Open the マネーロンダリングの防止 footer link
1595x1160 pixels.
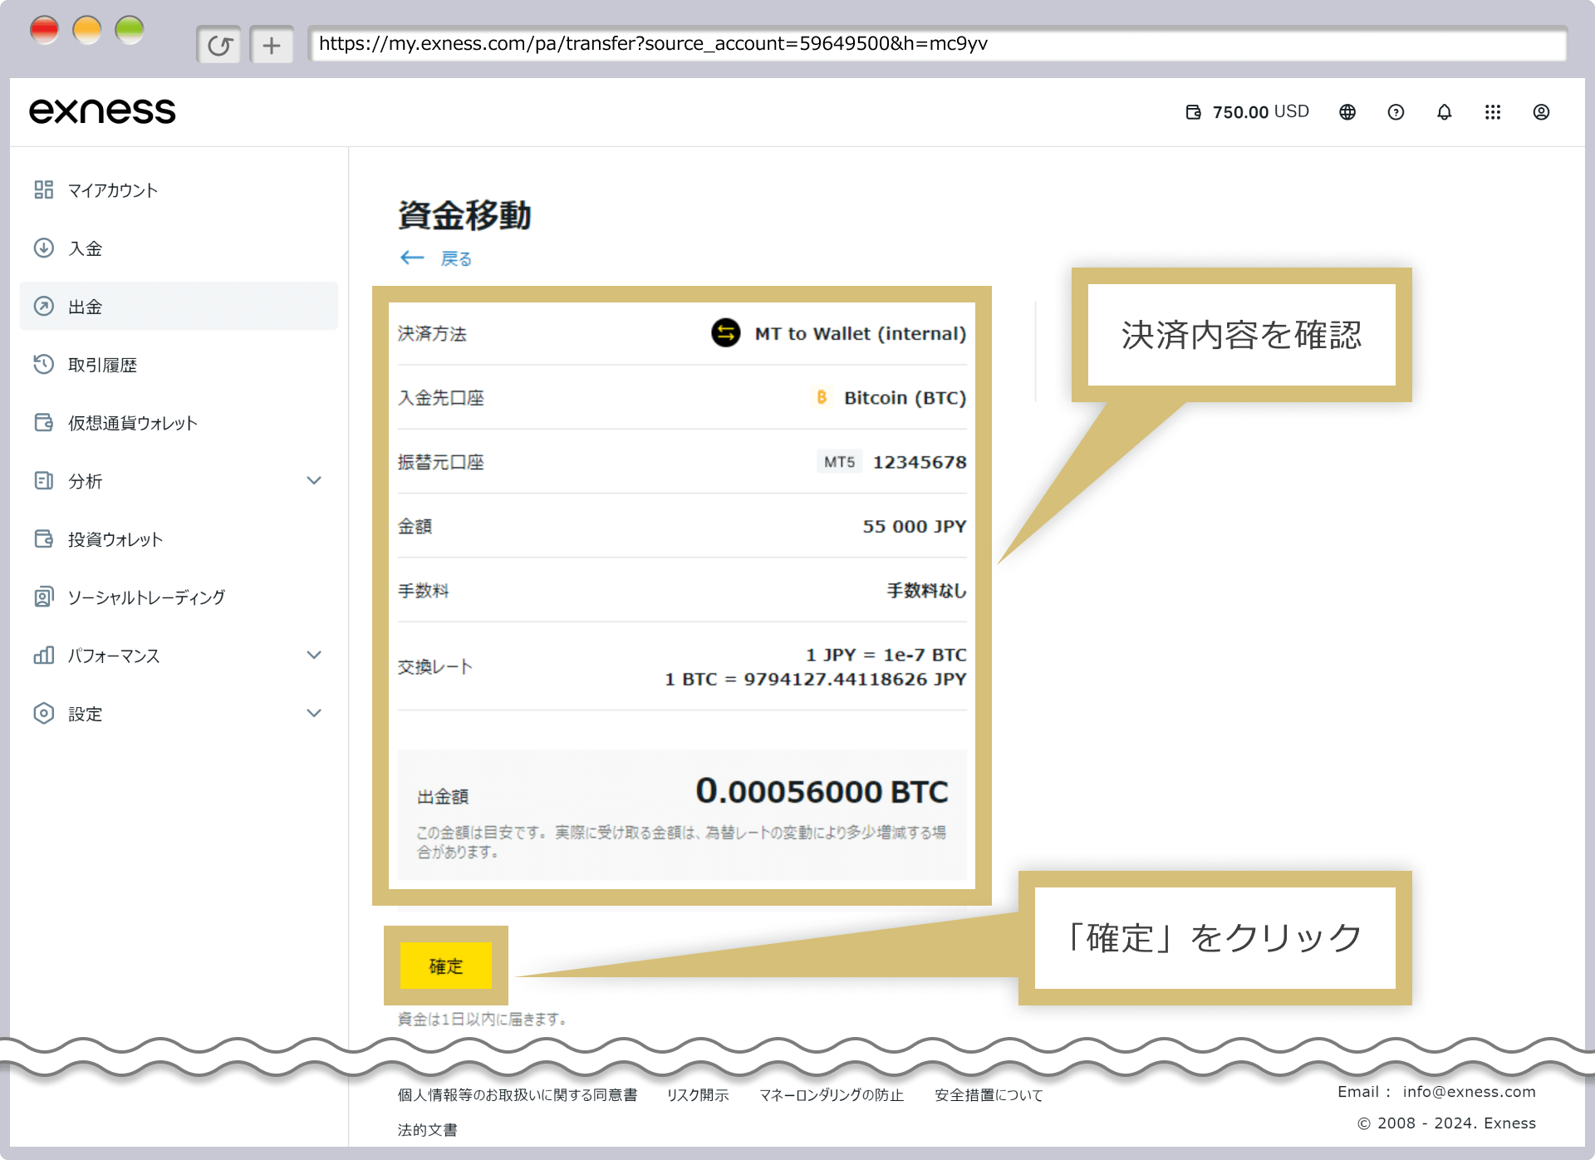(832, 1095)
